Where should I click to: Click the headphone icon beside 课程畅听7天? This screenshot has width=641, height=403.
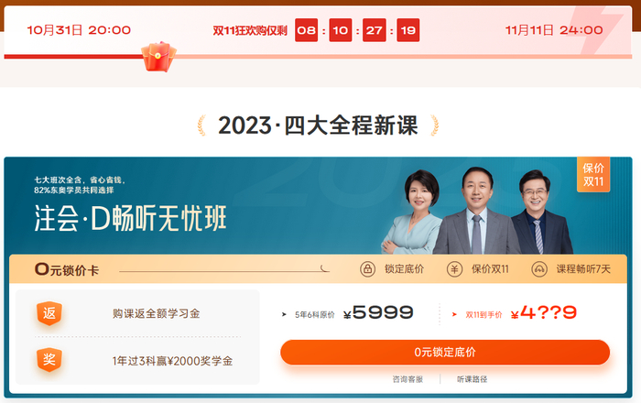coord(539,269)
